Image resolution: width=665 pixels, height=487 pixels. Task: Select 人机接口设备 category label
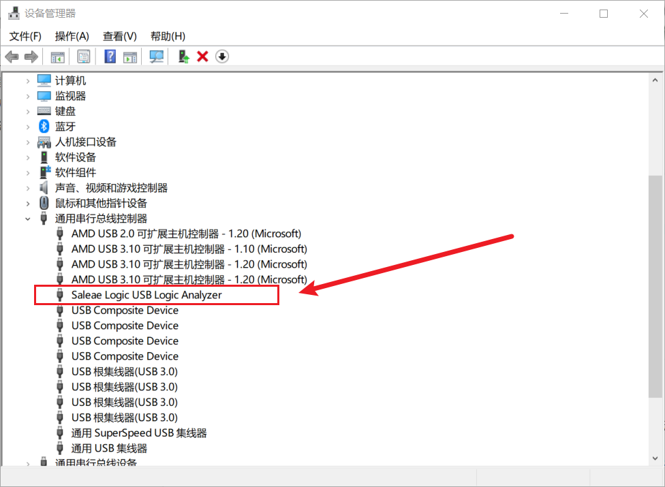point(86,142)
